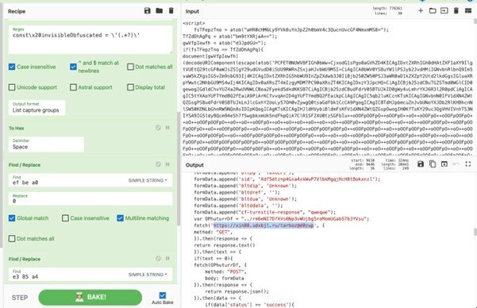Viewport: 477px width, 308px height.
Task: Add a new input tab
Action: 421,11
